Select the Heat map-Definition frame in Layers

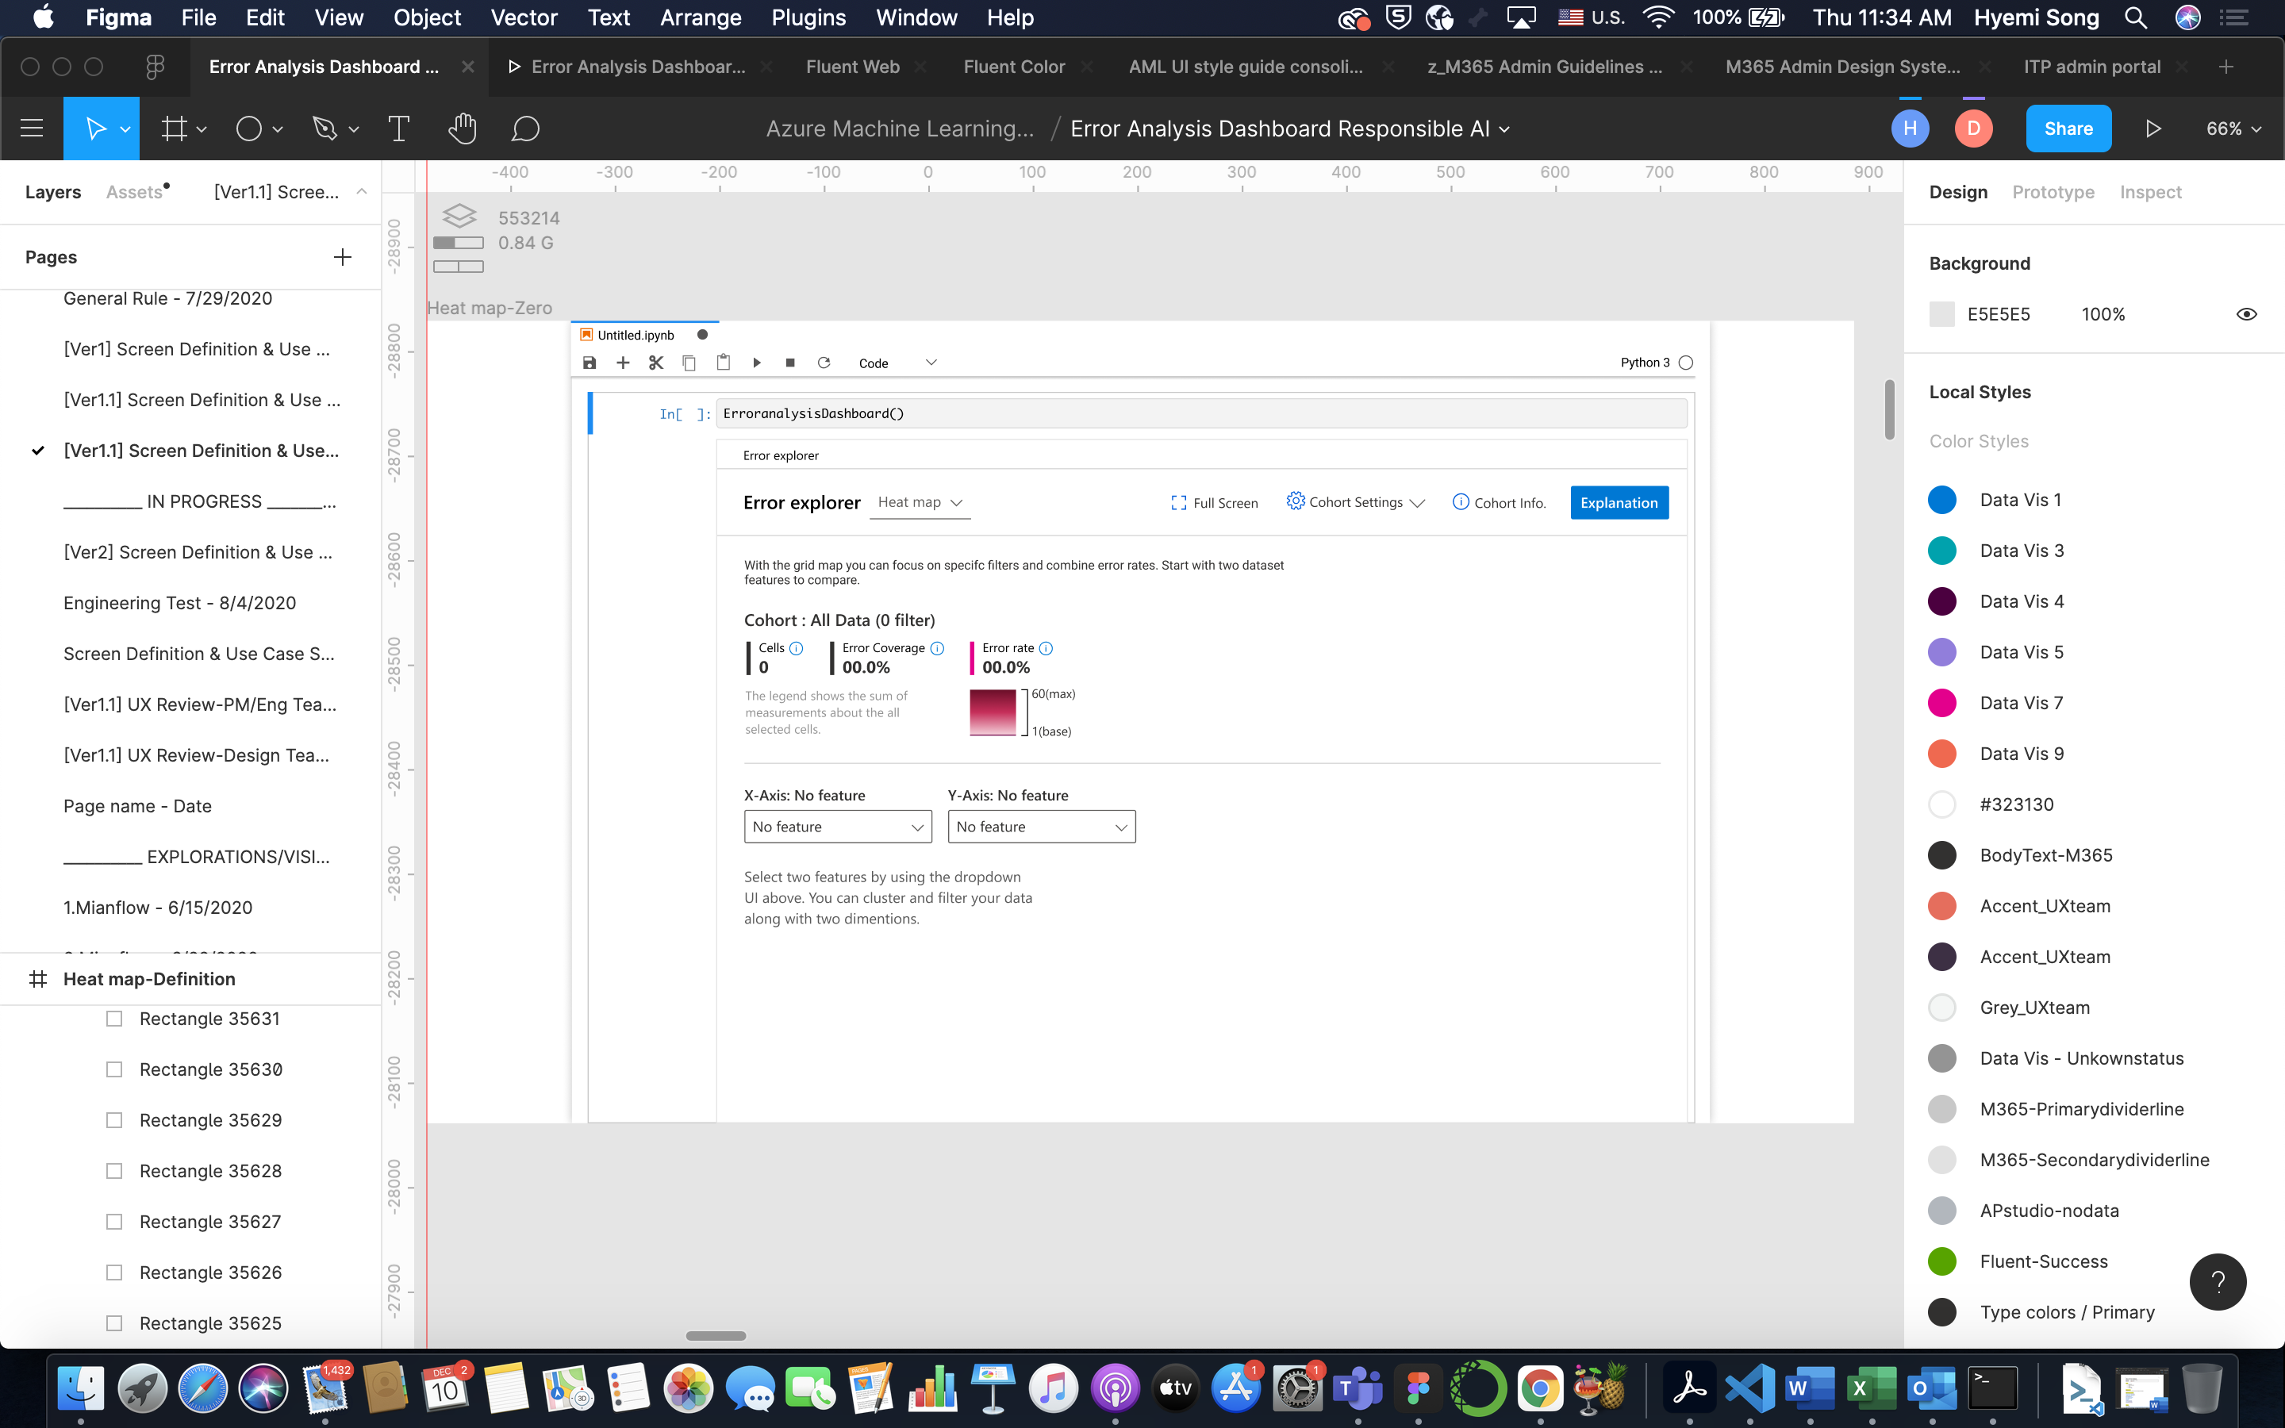(149, 978)
